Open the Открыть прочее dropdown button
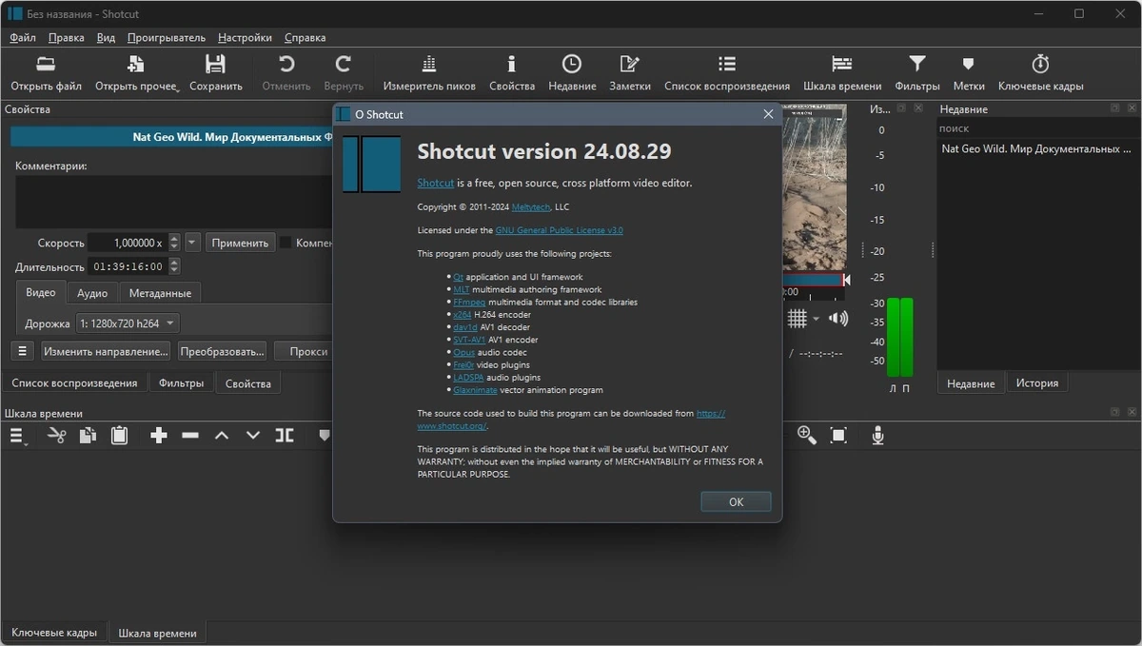The width and height of the screenshot is (1142, 646). coord(136,71)
